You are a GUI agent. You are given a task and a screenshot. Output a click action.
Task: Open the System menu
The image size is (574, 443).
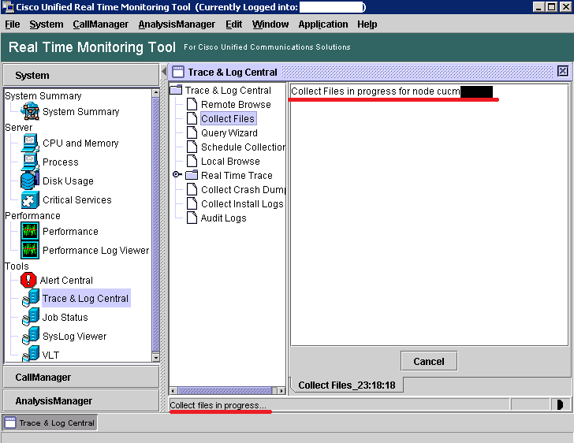[x=47, y=24]
